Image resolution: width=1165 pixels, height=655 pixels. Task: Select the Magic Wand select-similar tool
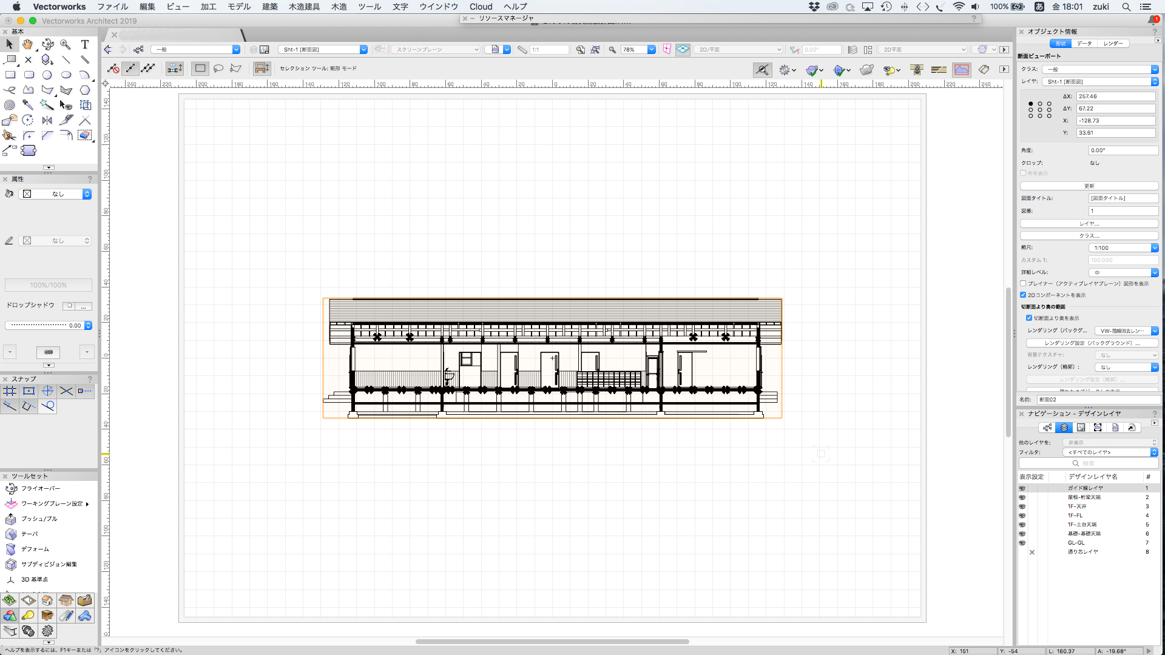47,105
